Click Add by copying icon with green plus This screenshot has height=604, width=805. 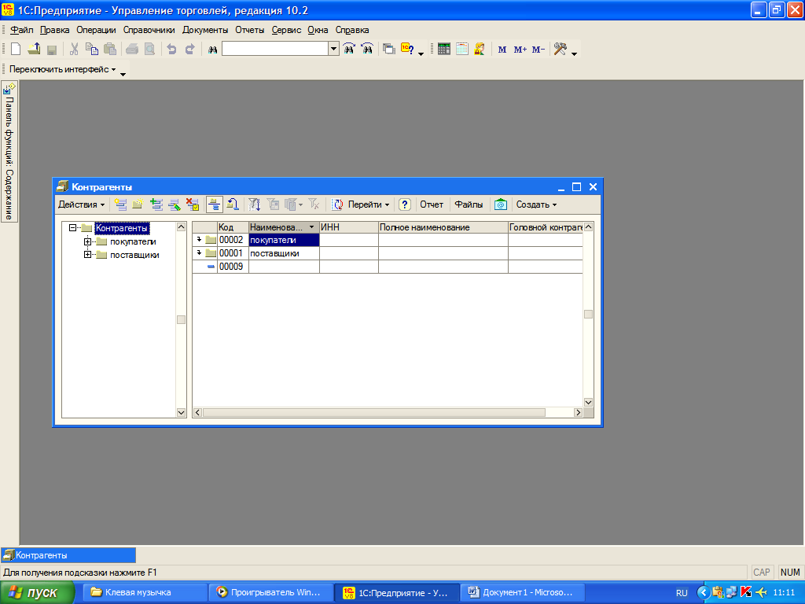pos(156,204)
